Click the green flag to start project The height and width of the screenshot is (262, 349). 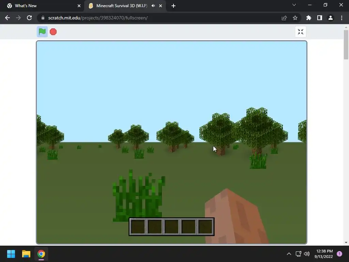pyautogui.click(x=42, y=32)
